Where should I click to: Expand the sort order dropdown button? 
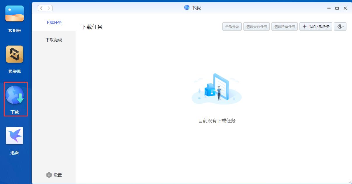click(x=340, y=27)
